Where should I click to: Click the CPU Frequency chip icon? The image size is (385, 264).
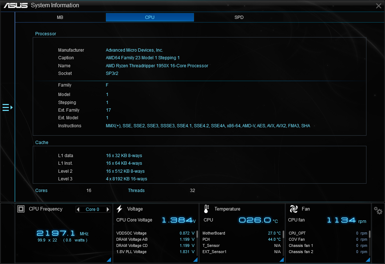click(x=21, y=209)
